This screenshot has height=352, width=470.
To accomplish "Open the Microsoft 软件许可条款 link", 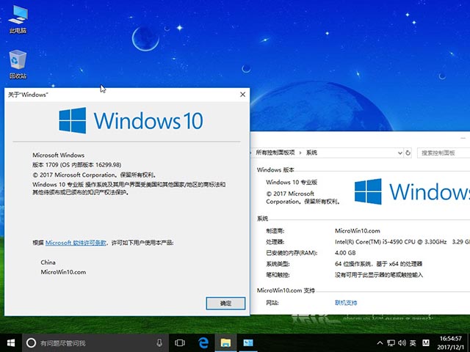I will pos(76,243).
